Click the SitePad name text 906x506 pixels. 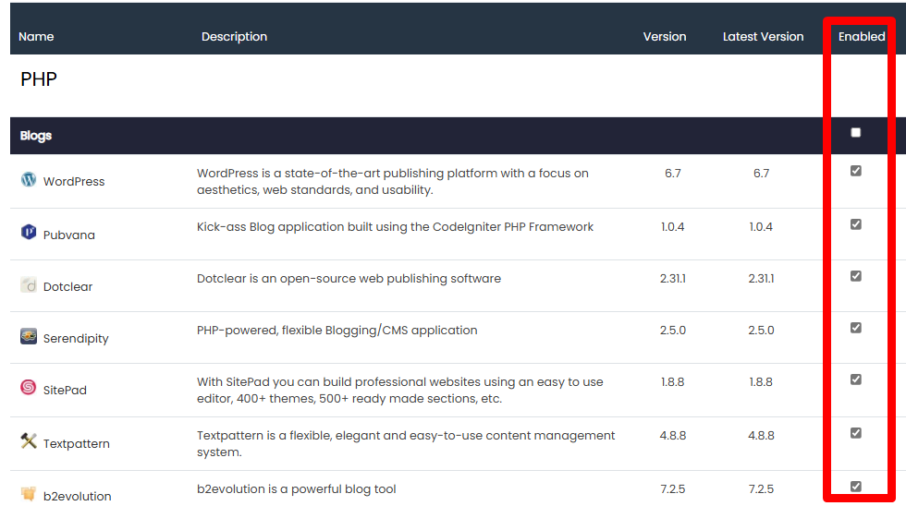(65, 390)
